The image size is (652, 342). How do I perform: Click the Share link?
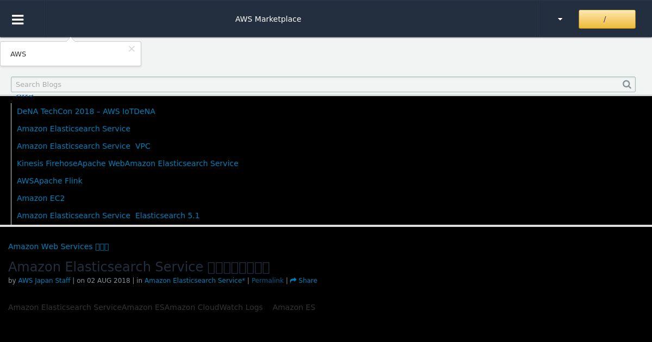(x=304, y=281)
